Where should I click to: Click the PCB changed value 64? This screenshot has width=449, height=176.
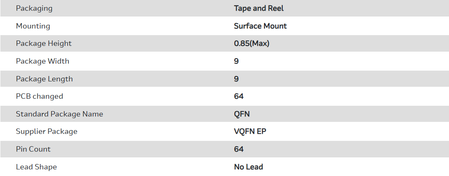coord(239,96)
